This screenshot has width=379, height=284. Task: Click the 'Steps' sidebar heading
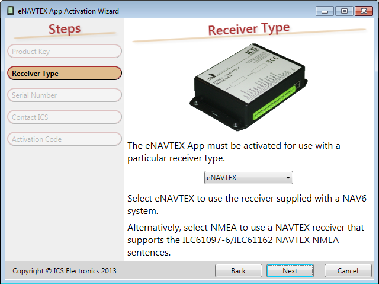click(65, 29)
